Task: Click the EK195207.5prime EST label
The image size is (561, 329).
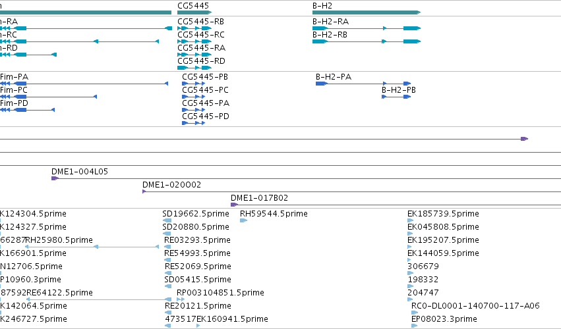Action: coord(443,240)
